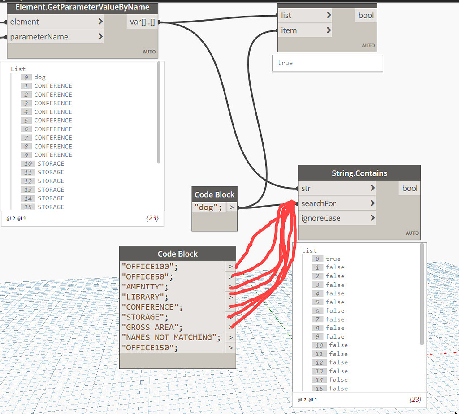The height and width of the screenshot is (414, 459).
Task: Click the element input port arrow
Action: pyautogui.click(x=100, y=22)
